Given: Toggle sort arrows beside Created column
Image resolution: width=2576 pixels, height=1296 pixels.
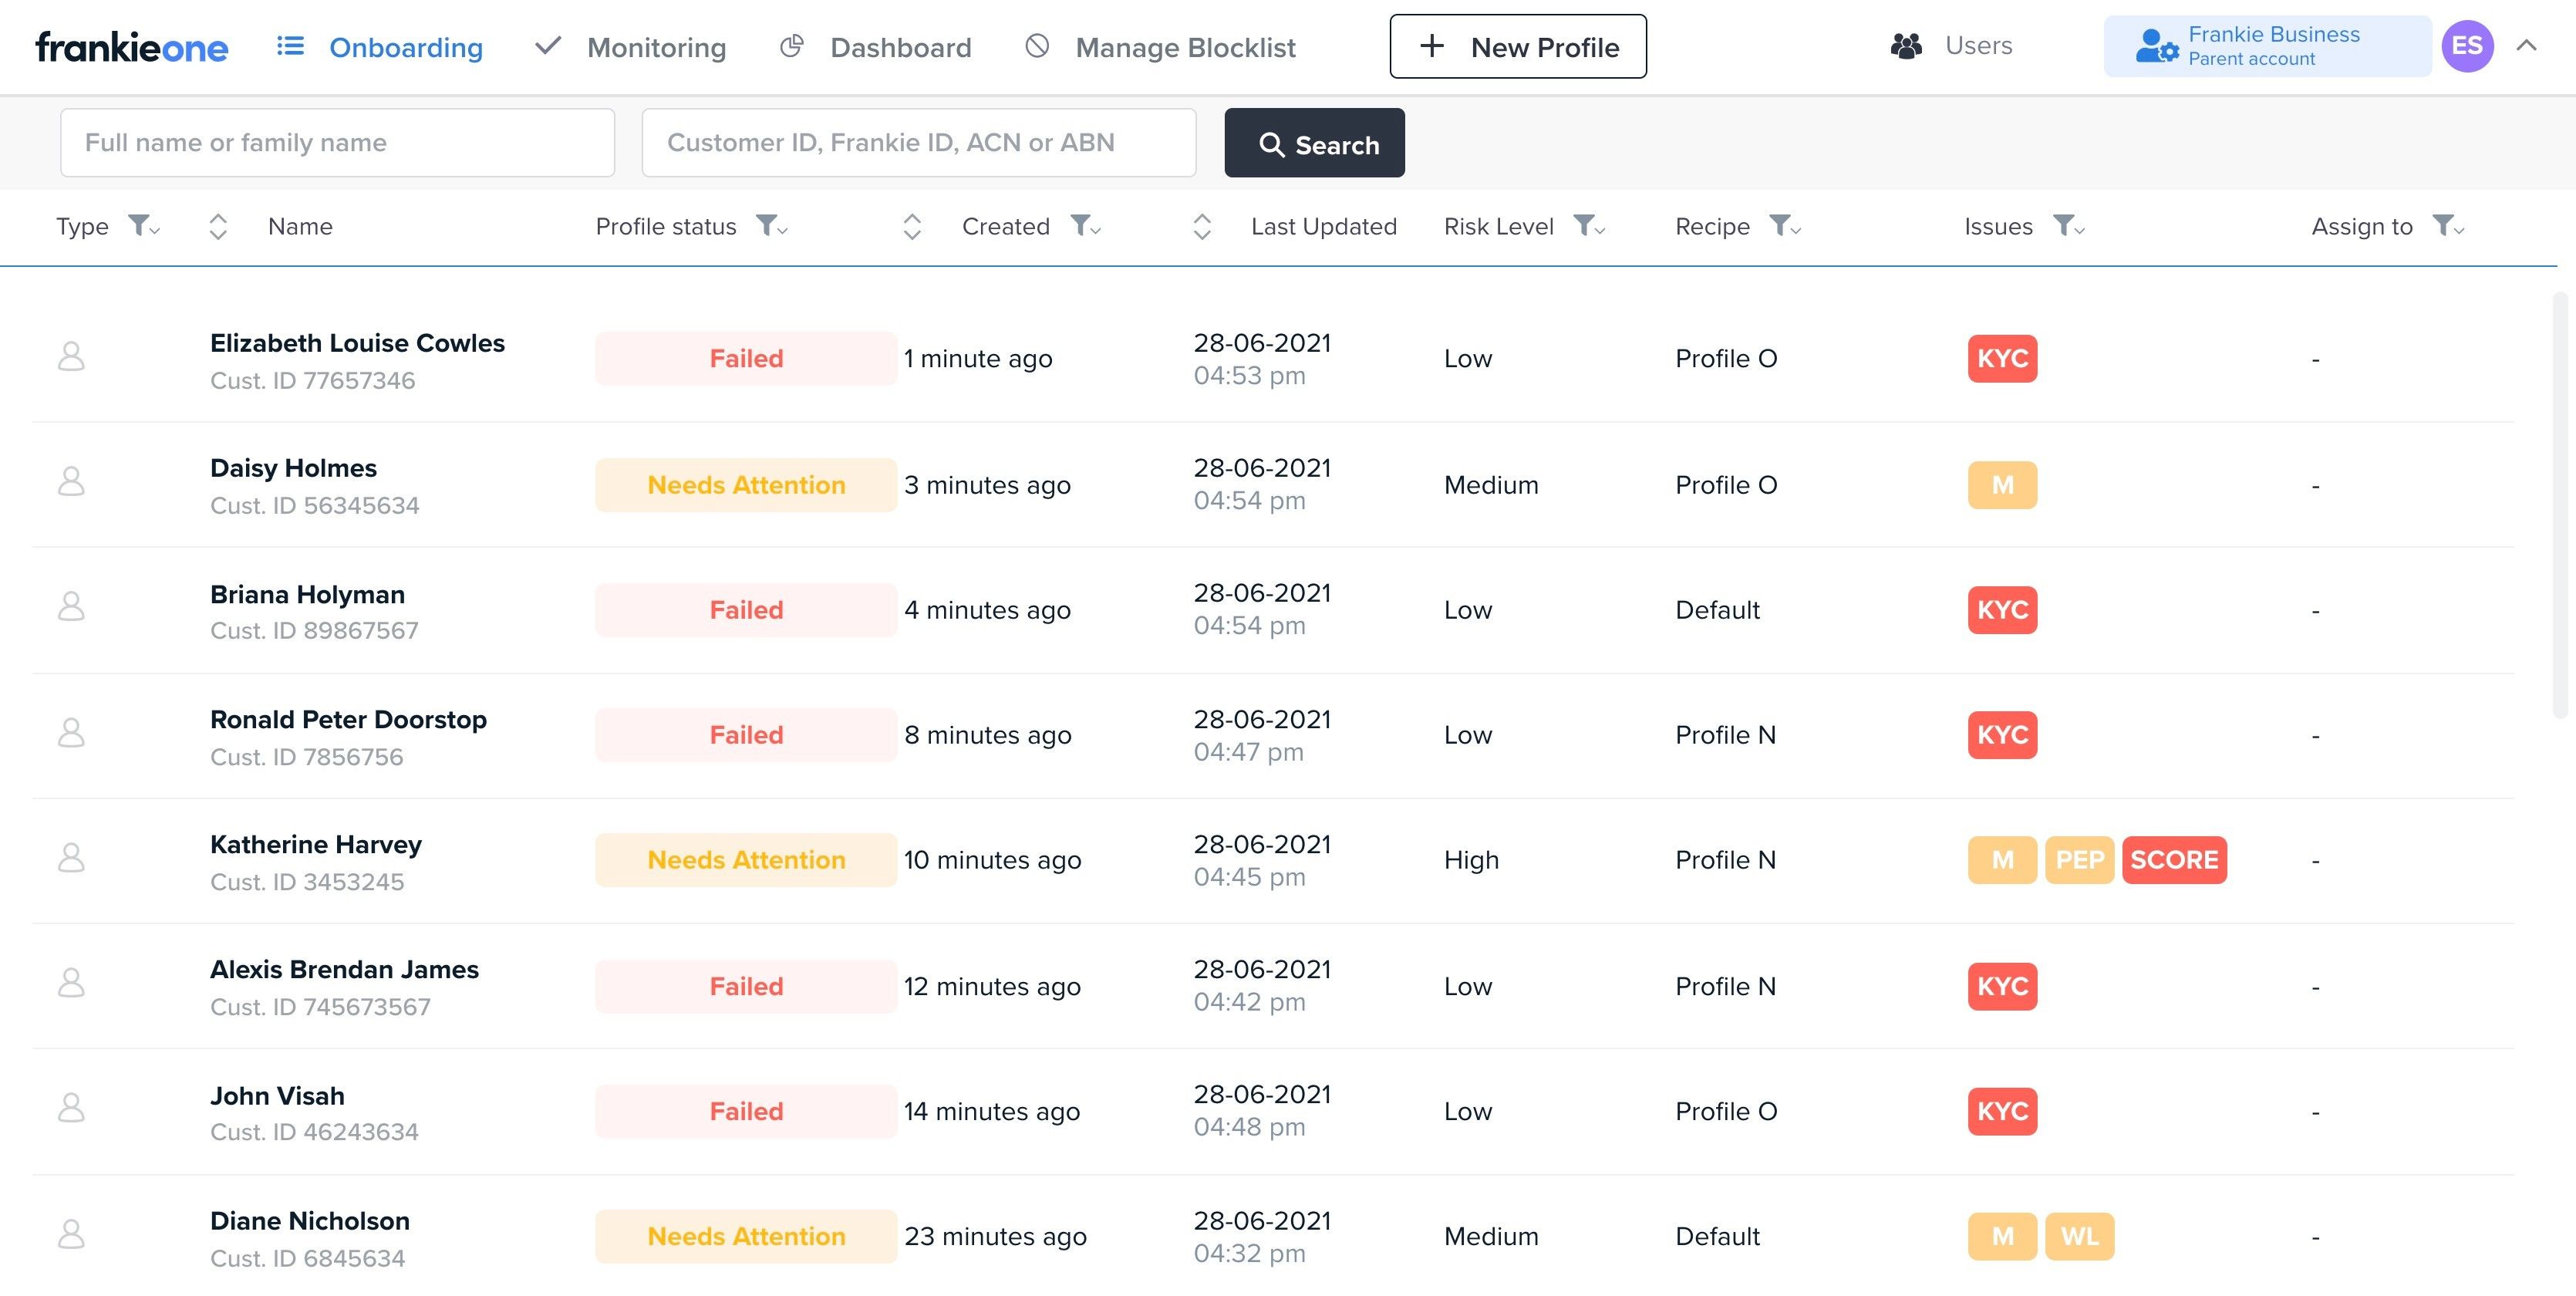Looking at the screenshot, I should [x=911, y=227].
